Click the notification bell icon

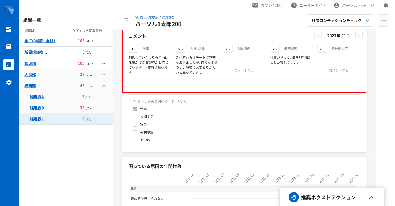386,6
